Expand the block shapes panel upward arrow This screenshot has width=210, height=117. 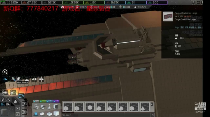click(152, 105)
